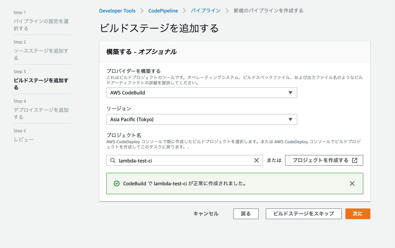Clear the project name search field
This screenshot has height=248, width=395.
(x=256, y=161)
